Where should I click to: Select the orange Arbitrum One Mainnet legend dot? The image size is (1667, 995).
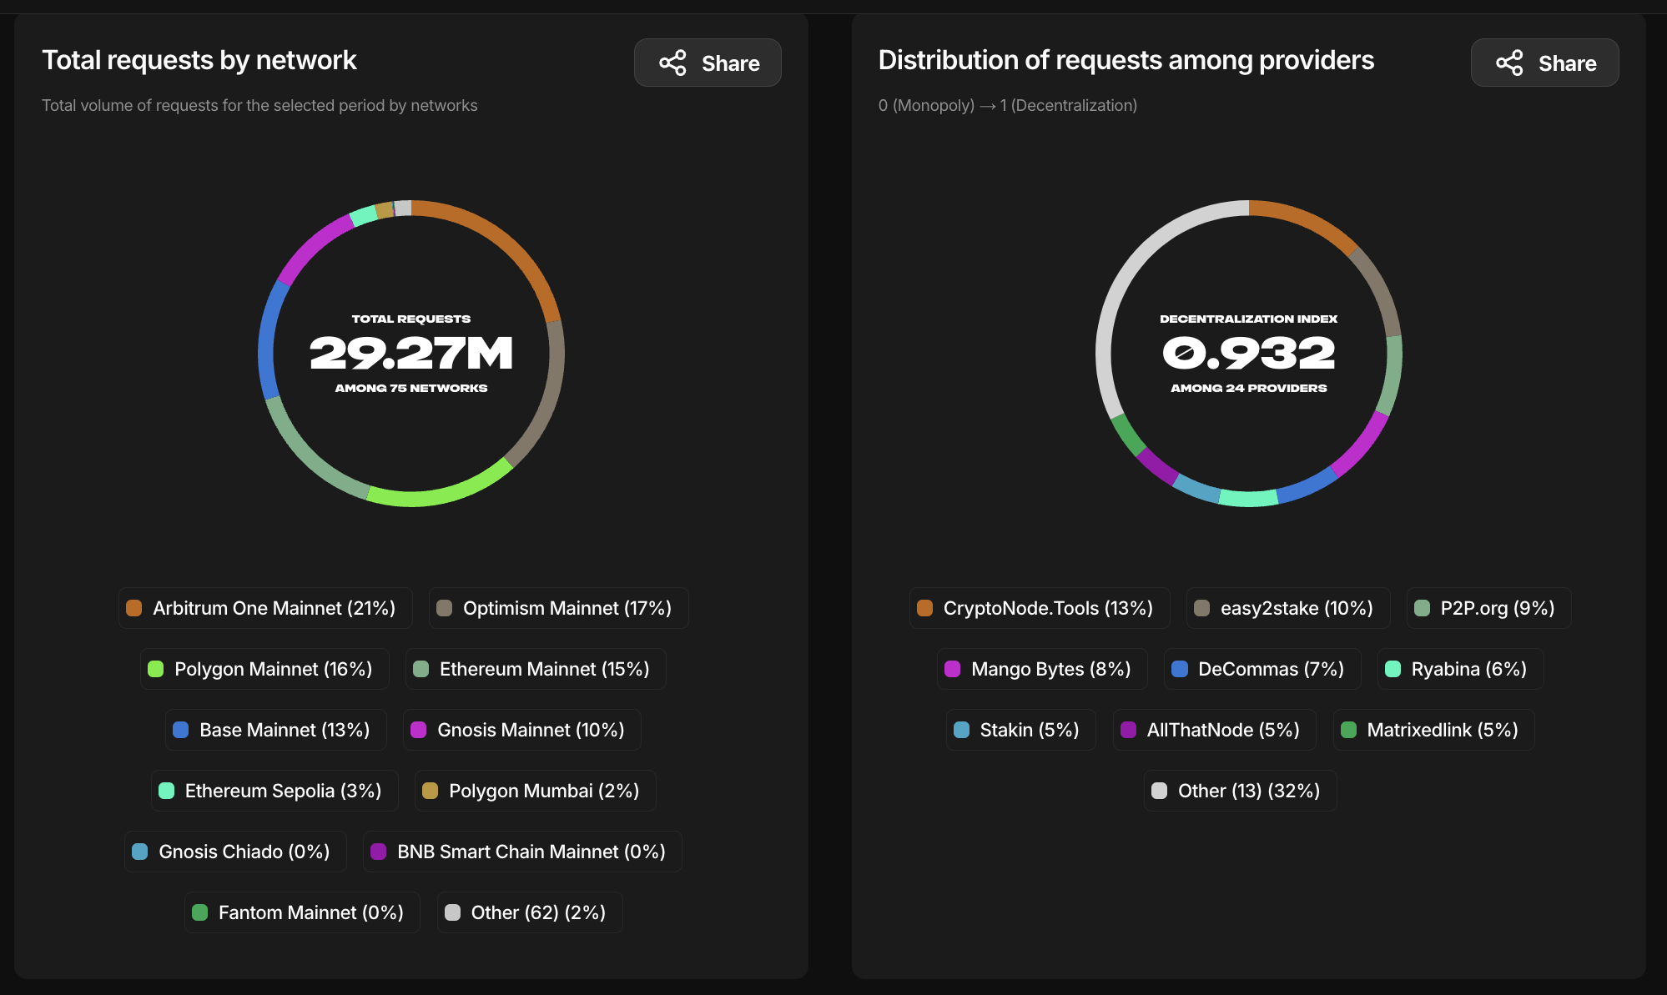point(133,608)
